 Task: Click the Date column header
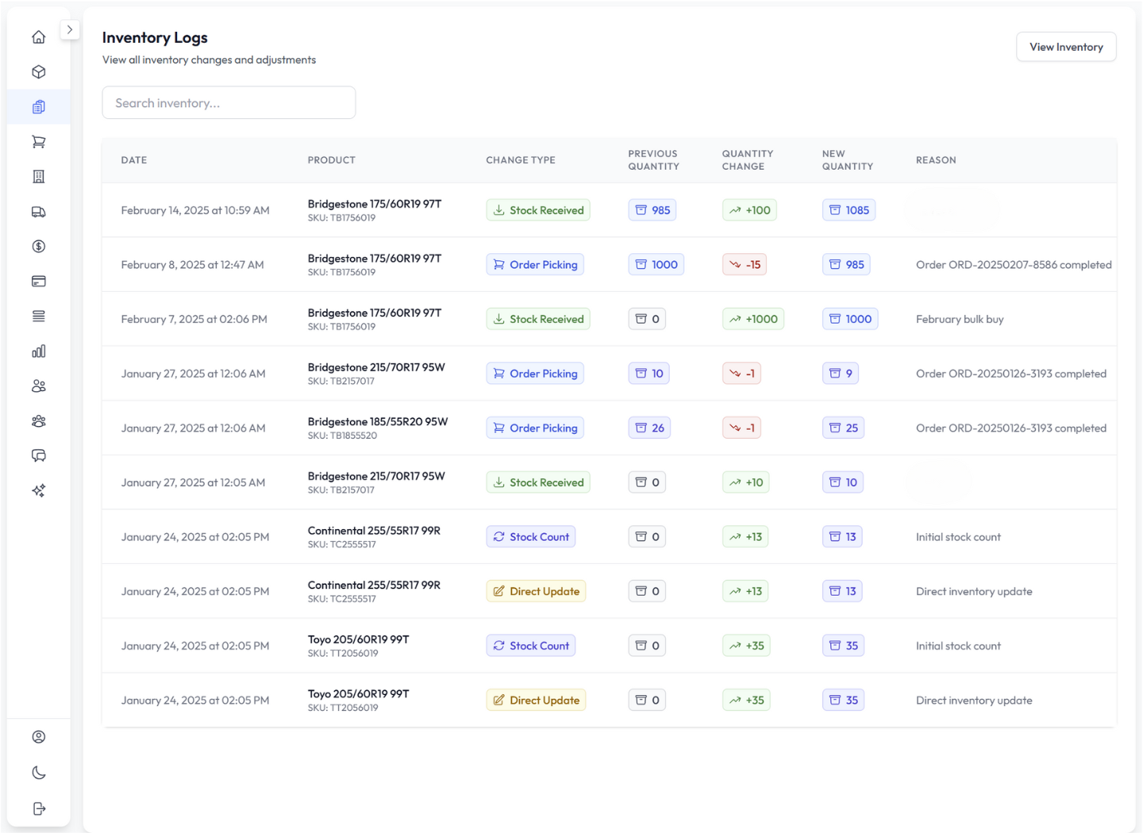click(134, 160)
